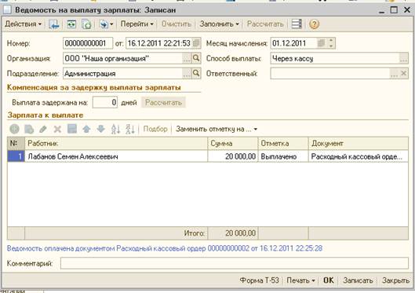Click the Закрыть button
The height and width of the screenshot is (293, 415).
pos(395,280)
